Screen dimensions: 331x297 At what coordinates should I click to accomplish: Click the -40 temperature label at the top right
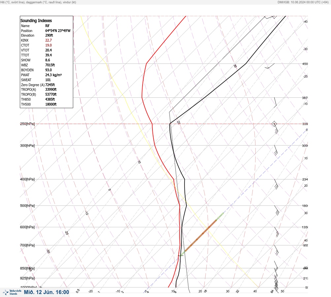(x=305, y=22)
